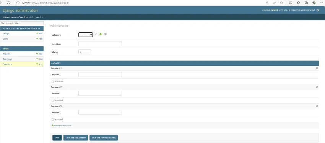Check Is correct for Answer #3
The image size is (325, 143).
pyautogui.click(x=53, y=119)
